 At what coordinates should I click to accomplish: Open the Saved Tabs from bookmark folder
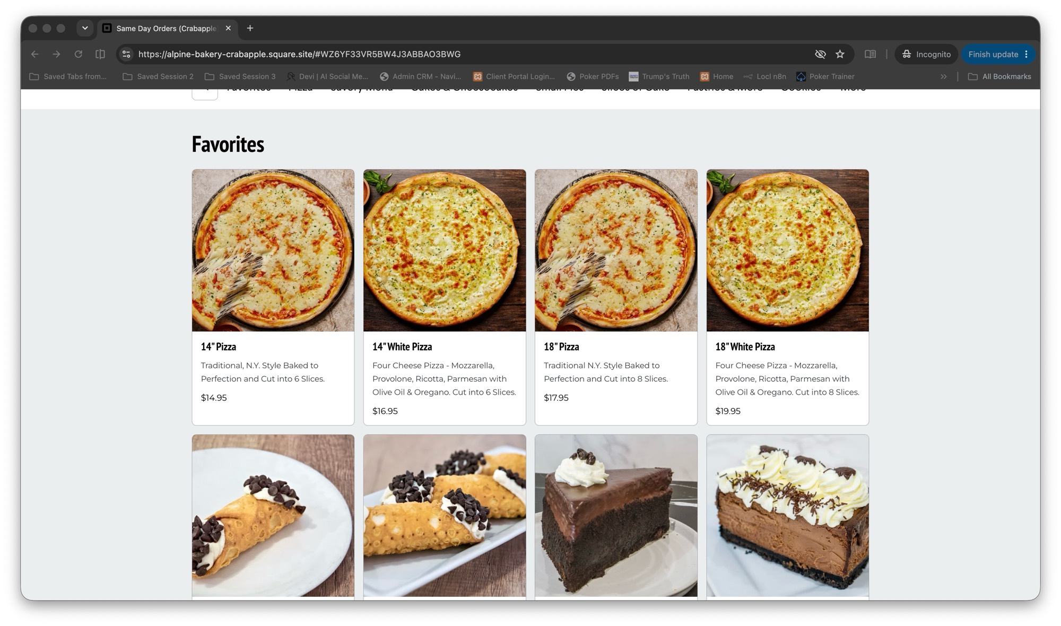coord(68,76)
